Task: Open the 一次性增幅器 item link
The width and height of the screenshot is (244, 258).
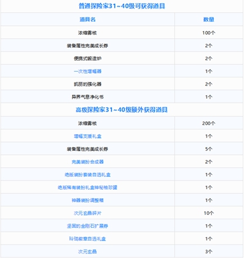Action: (88, 71)
